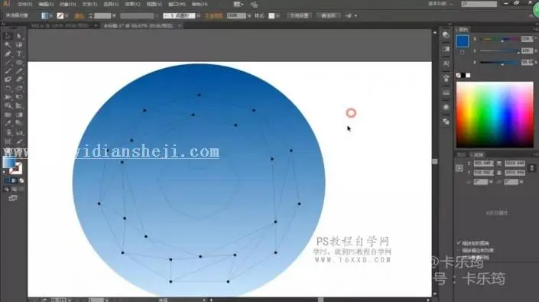The height and width of the screenshot is (302, 539).
Task: Select the Line Segment tool
Action: coord(8,63)
